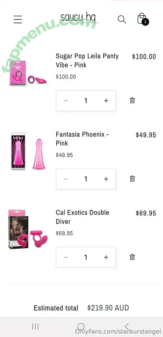Select Cal Exotics Double Diver product thumbnail
This screenshot has width=163, height=337.
pos(28,229)
